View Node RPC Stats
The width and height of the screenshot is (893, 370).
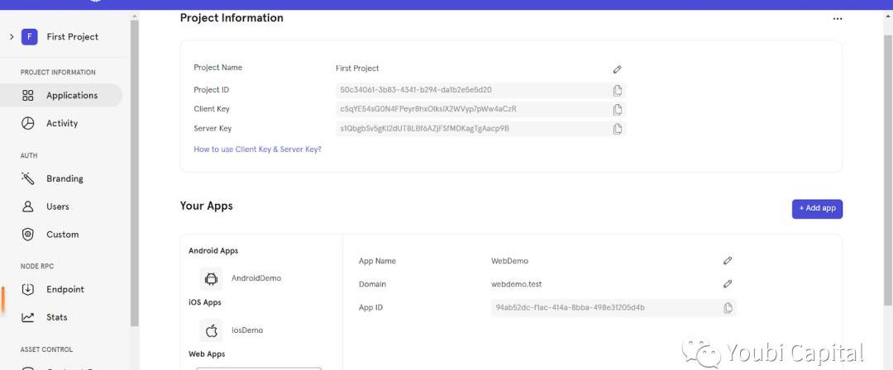tap(56, 318)
